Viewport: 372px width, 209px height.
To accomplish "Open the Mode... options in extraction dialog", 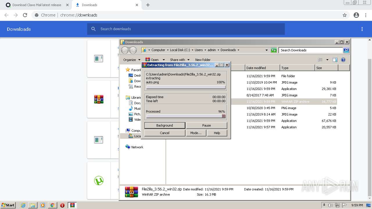I will pyautogui.click(x=196, y=133).
